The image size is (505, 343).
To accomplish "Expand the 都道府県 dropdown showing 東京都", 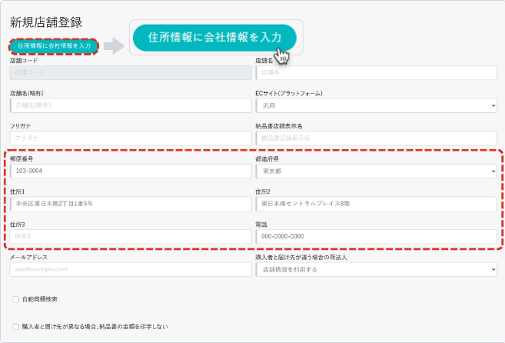I will pos(376,171).
